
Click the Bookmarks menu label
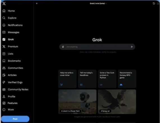(14, 61)
